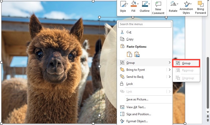The height and width of the screenshot is (125, 210).
Task: Click the Fill paint bucket icon
Action: [x=133, y=4]
